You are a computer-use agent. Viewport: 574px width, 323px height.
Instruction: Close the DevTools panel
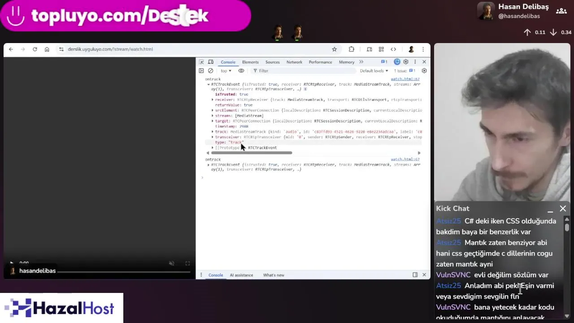424,62
